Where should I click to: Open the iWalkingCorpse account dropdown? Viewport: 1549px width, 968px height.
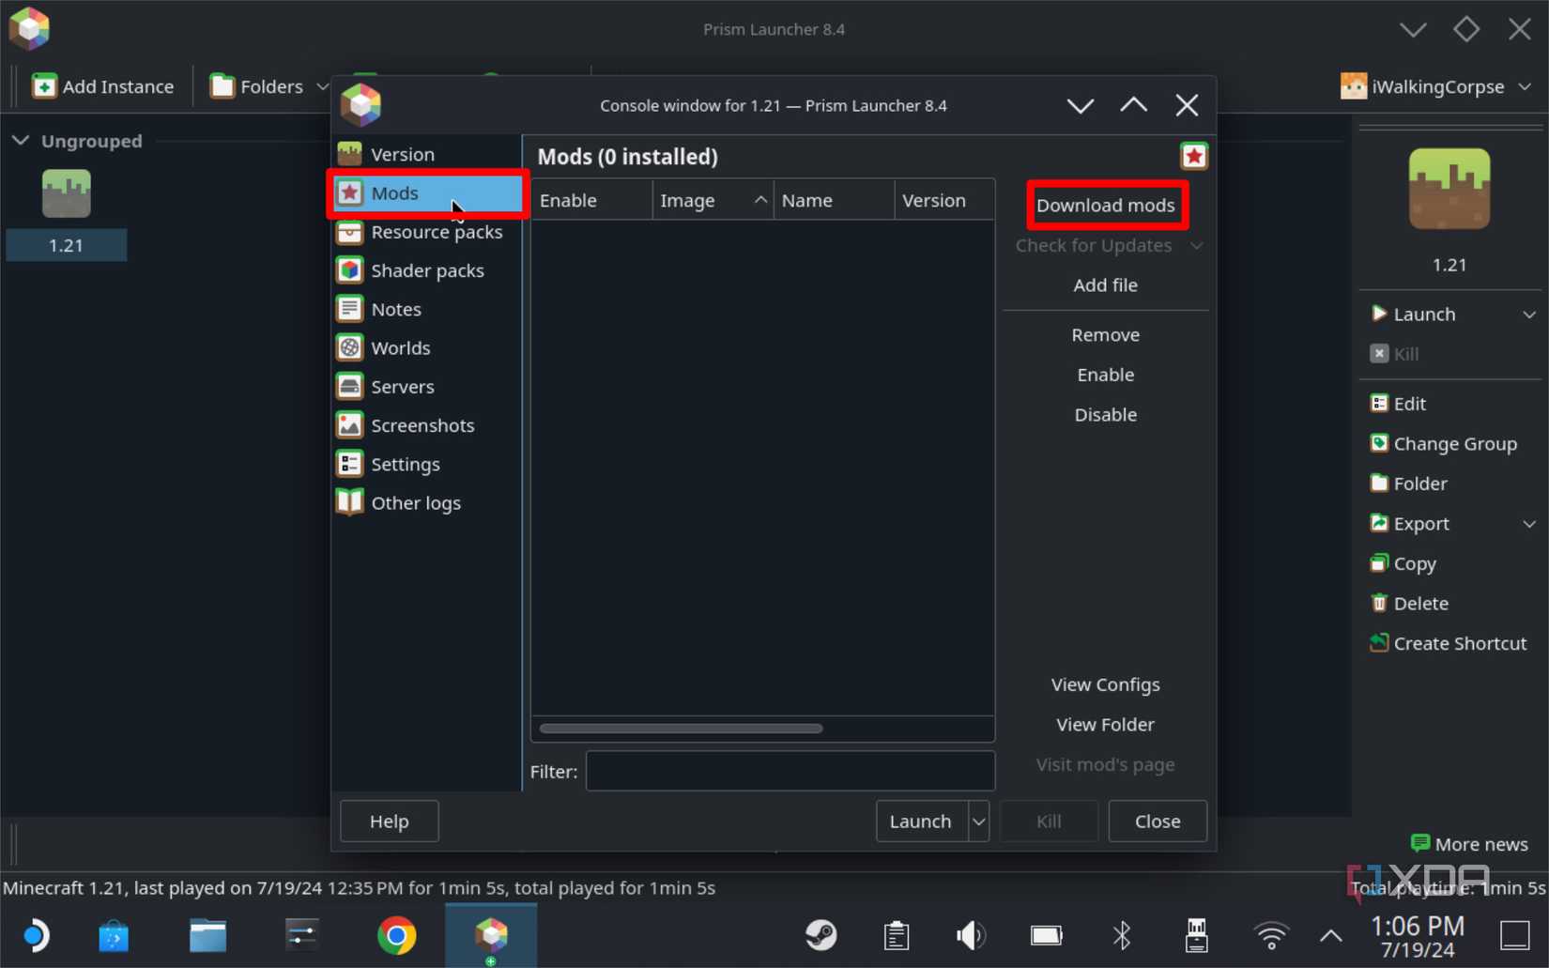pos(1435,86)
